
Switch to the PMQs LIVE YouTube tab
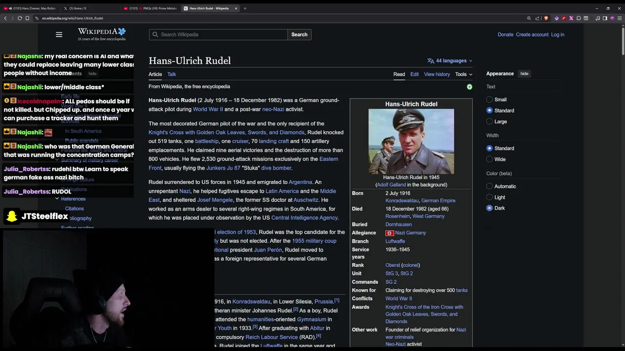click(x=151, y=8)
